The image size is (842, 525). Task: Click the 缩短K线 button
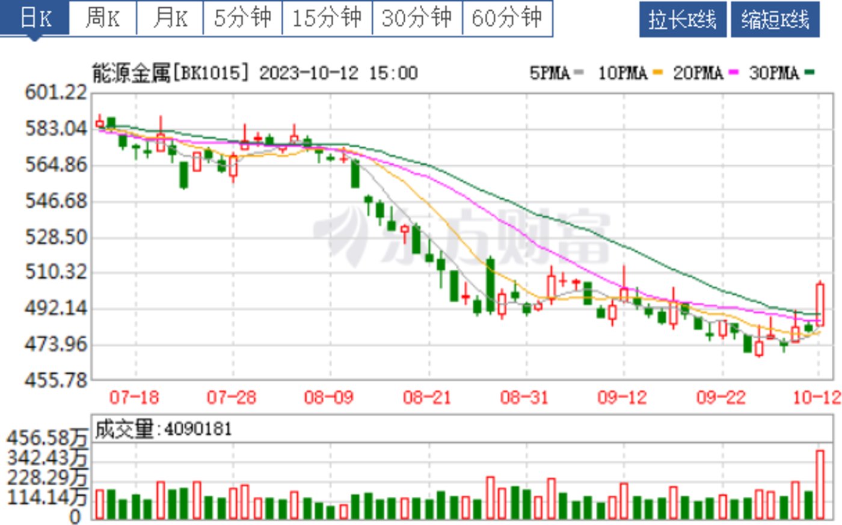click(776, 18)
